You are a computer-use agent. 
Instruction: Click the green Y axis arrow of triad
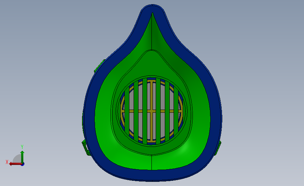tap(22, 157)
